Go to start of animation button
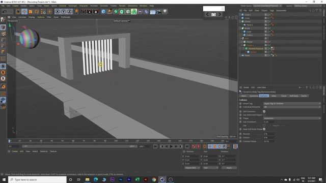The height and width of the screenshot is (183, 326). 155,146
